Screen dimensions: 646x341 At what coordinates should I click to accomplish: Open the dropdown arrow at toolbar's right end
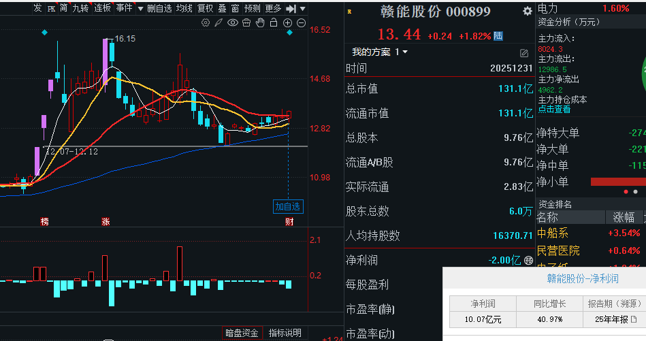302,8
